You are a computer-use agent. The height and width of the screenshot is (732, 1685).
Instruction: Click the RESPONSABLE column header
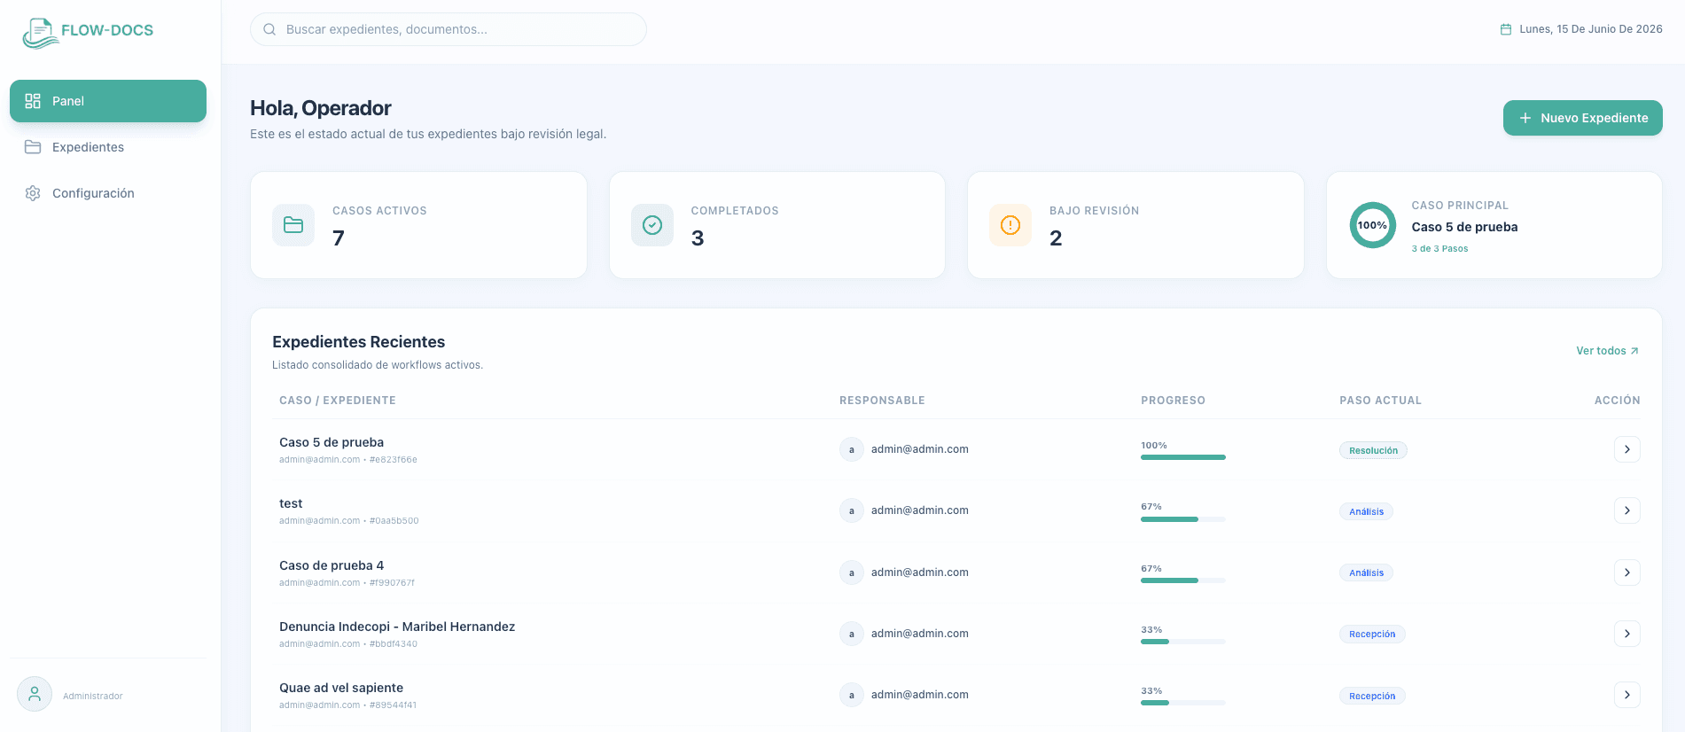(882, 401)
